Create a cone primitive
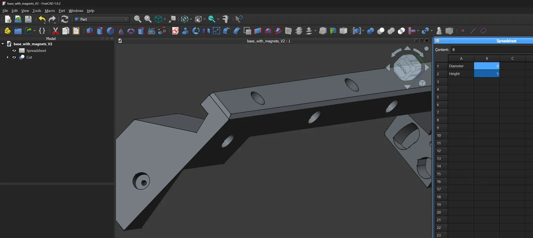This screenshot has width=533, height=238. coord(121,31)
